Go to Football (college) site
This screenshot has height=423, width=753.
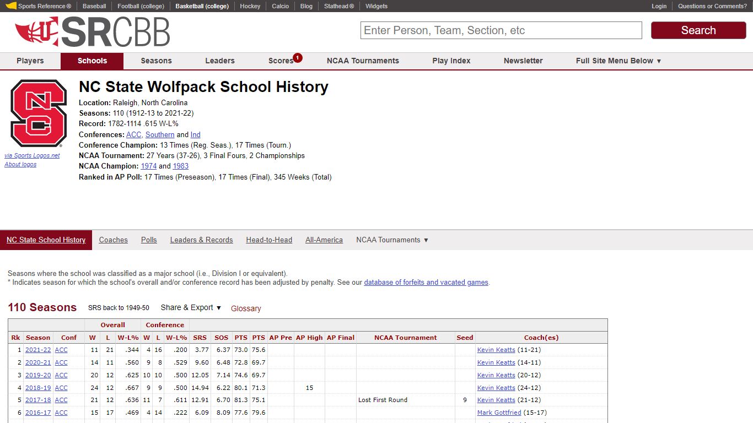(141, 6)
